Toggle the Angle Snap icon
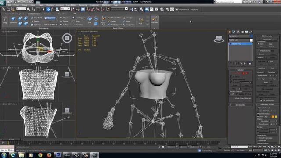The width and height of the screenshot is (281, 158). point(93,9)
